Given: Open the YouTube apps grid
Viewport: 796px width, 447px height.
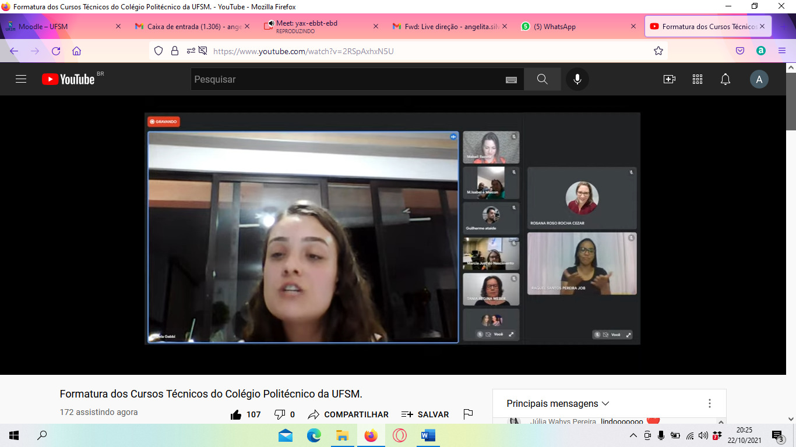Looking at the screenshot, I should click(x=697, y=79).
